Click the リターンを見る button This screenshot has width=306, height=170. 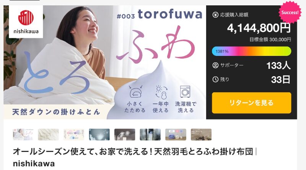pyautogui.click(x=252, y=103)
